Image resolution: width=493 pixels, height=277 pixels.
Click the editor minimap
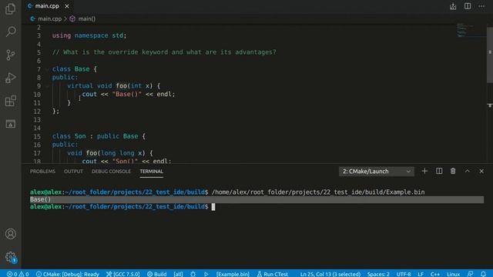click(471, 30)
